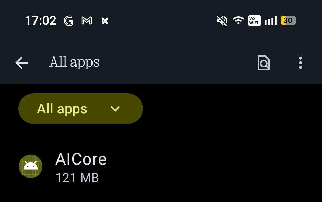Tap the 17:02 status bar clock
The width and height of the screenshot is (322, 202).
(x=40, y=20)
